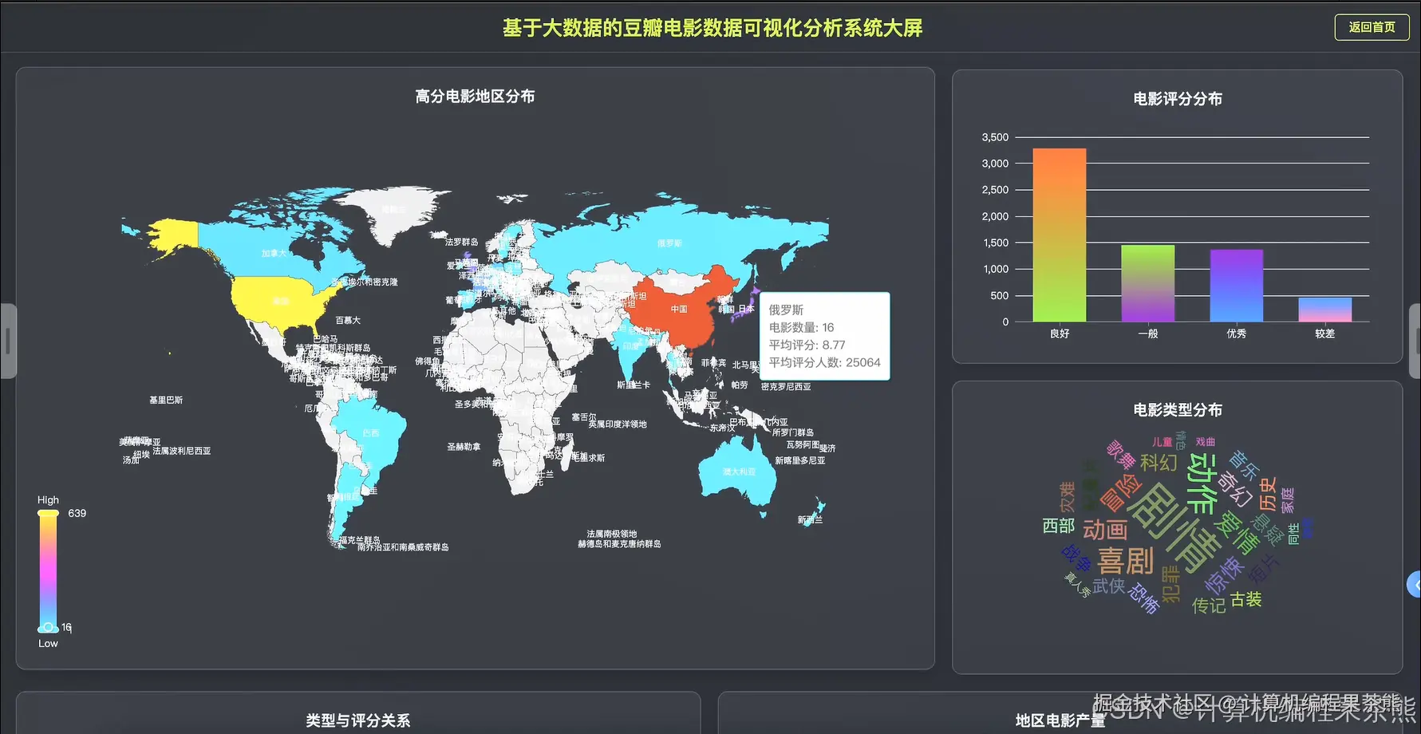Click the word 同性 in the word cloud
The image size is (1421, 734).
point(1293,534)
